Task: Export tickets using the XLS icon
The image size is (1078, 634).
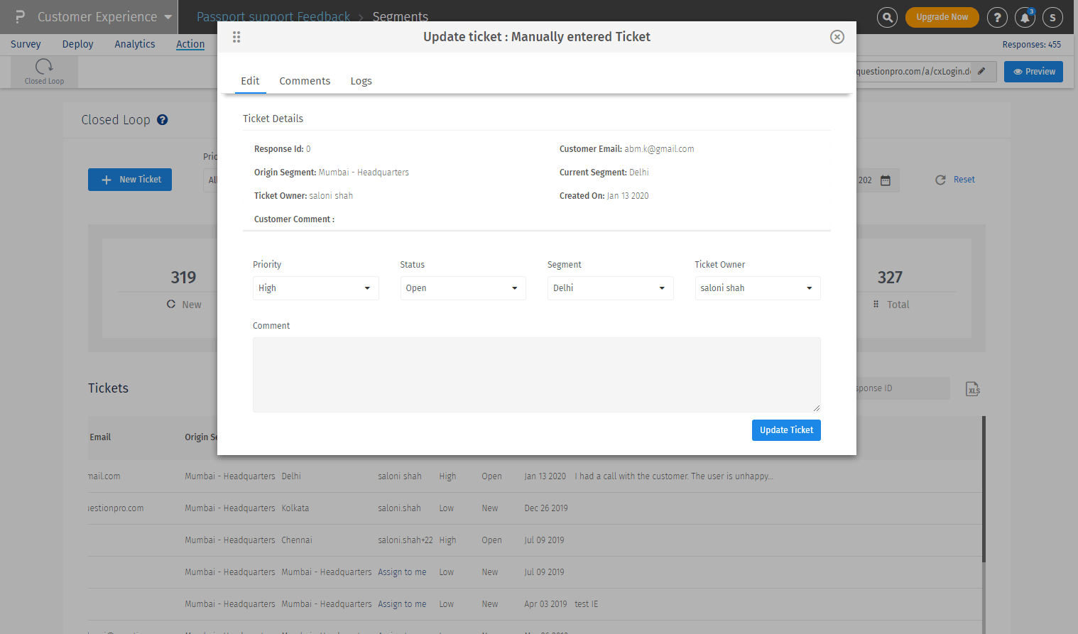Action: click(x=972, y=389)
